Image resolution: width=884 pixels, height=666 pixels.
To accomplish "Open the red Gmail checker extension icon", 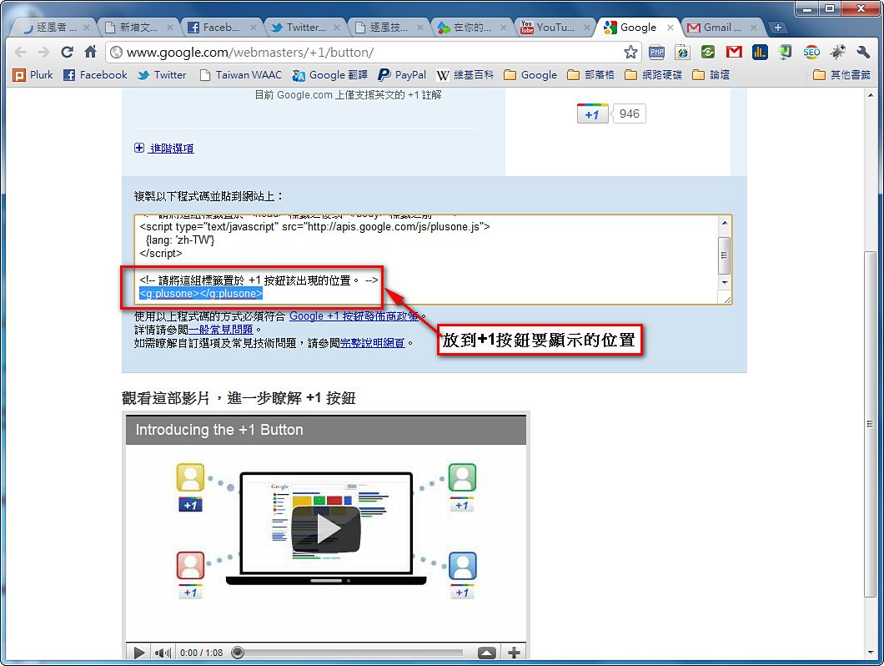I will [x=734, y=53].
